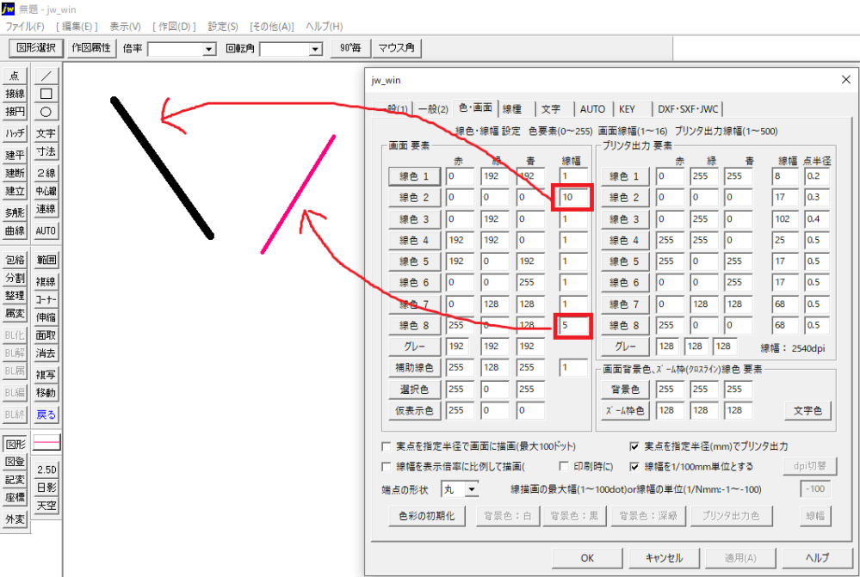Open the 回転角 rotation angle dropdown
This screenshot has width=860, height=577.
click(x=315, y=49)
